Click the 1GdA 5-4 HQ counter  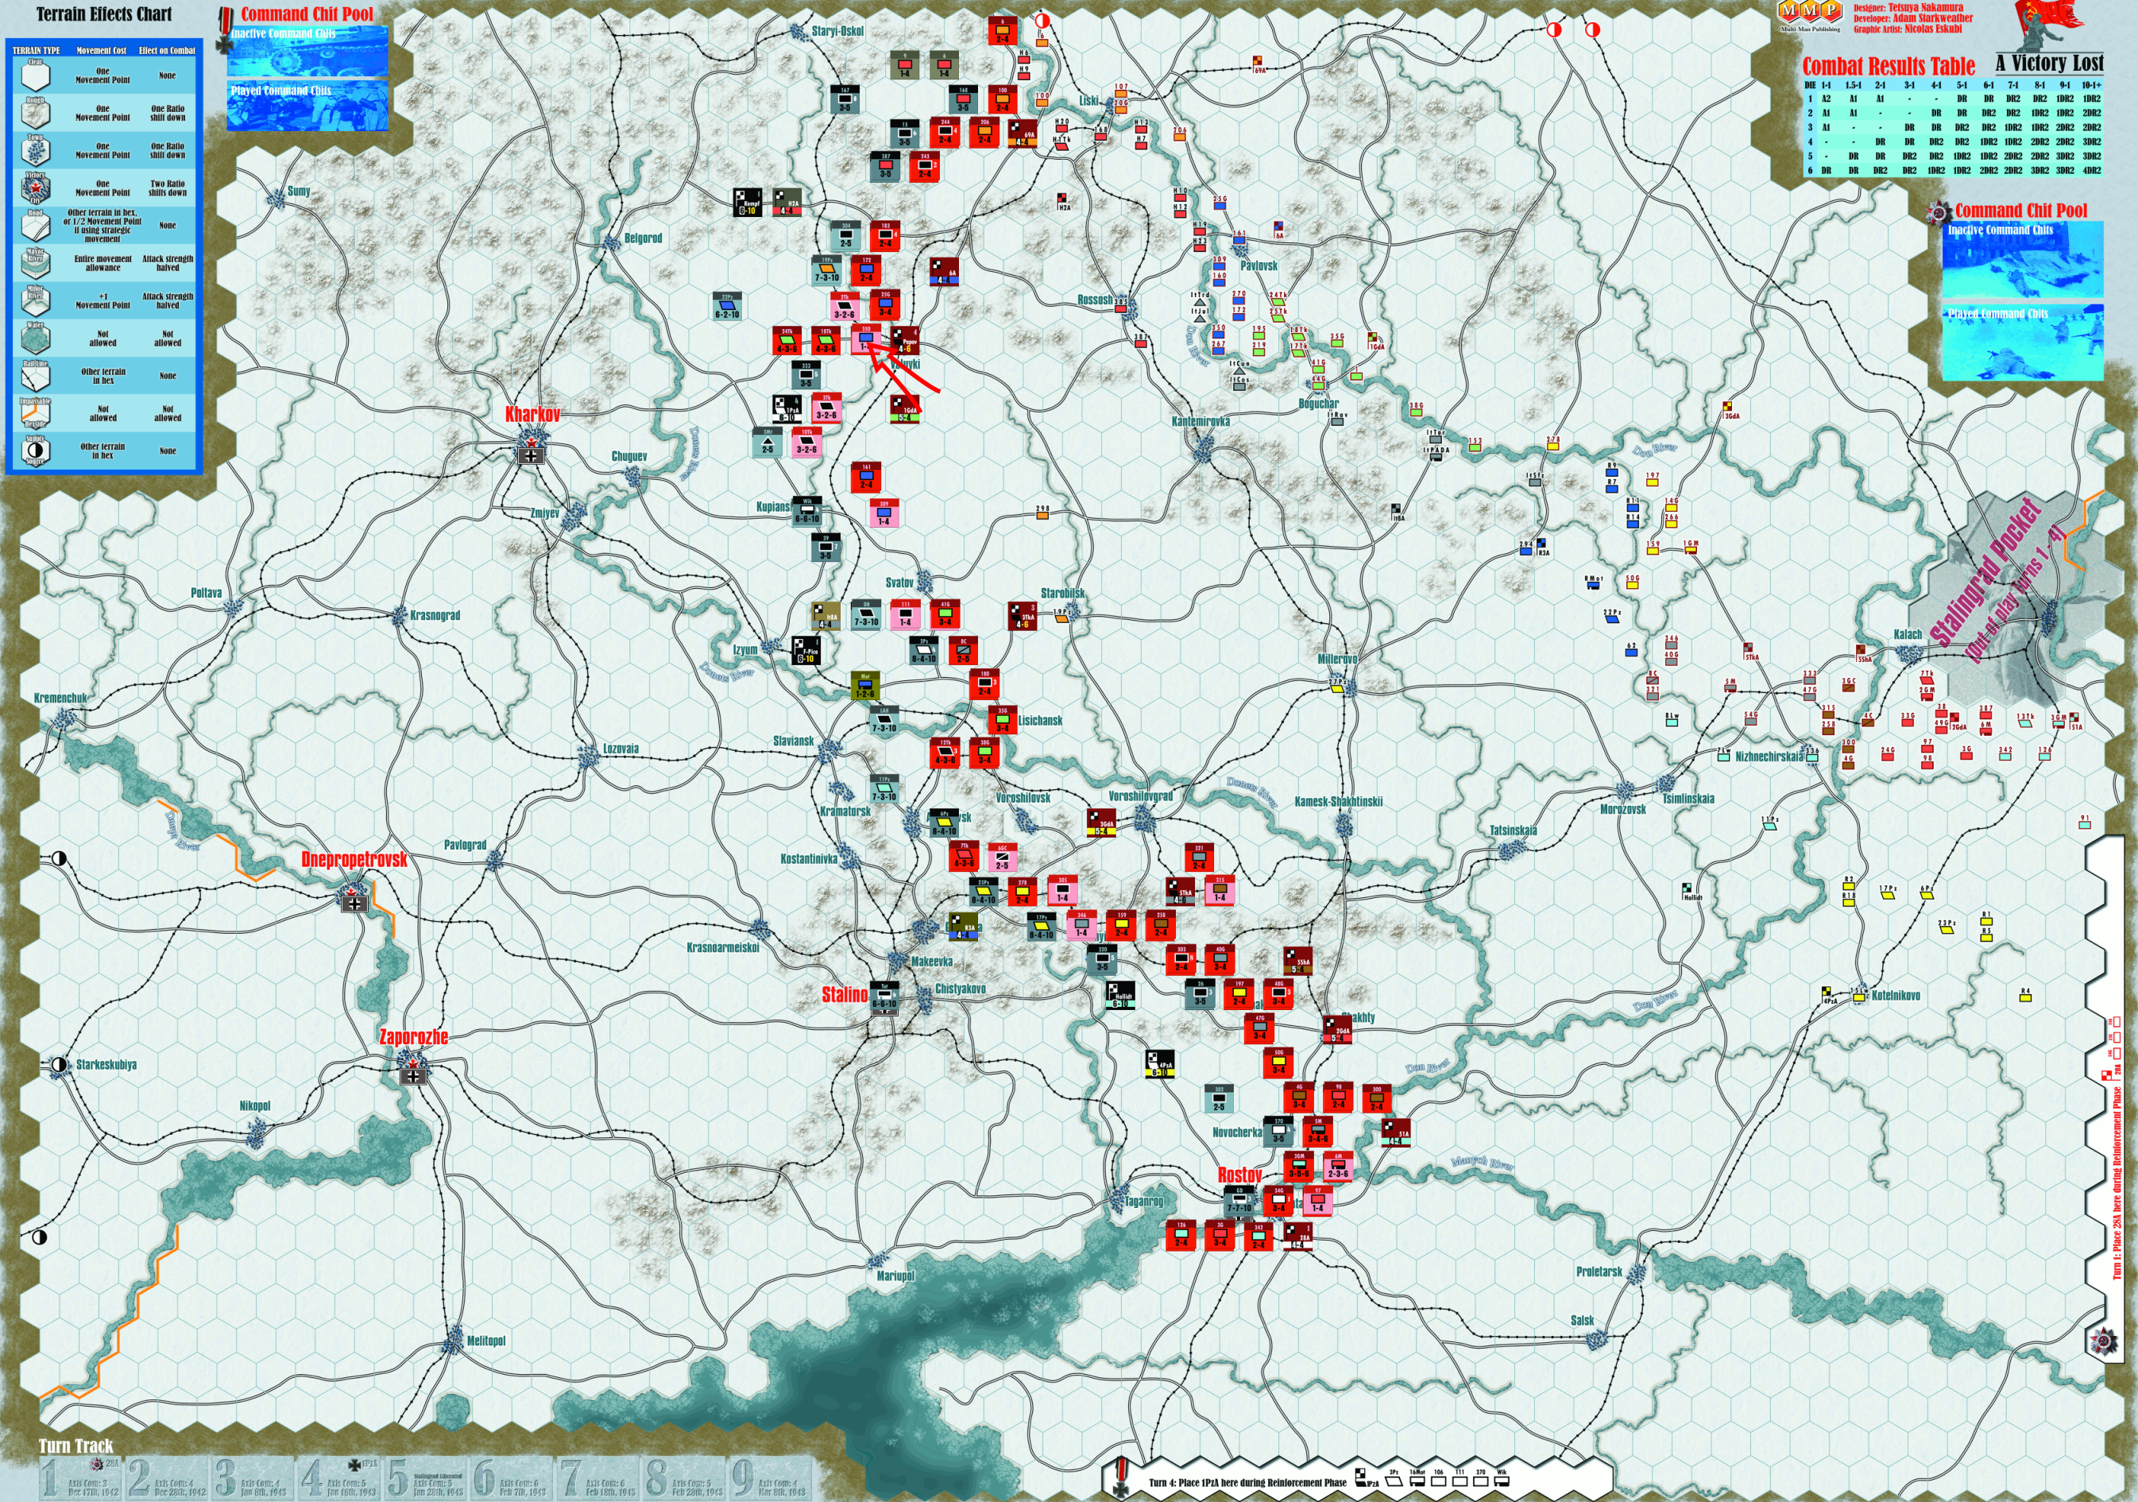click(906, 408)
